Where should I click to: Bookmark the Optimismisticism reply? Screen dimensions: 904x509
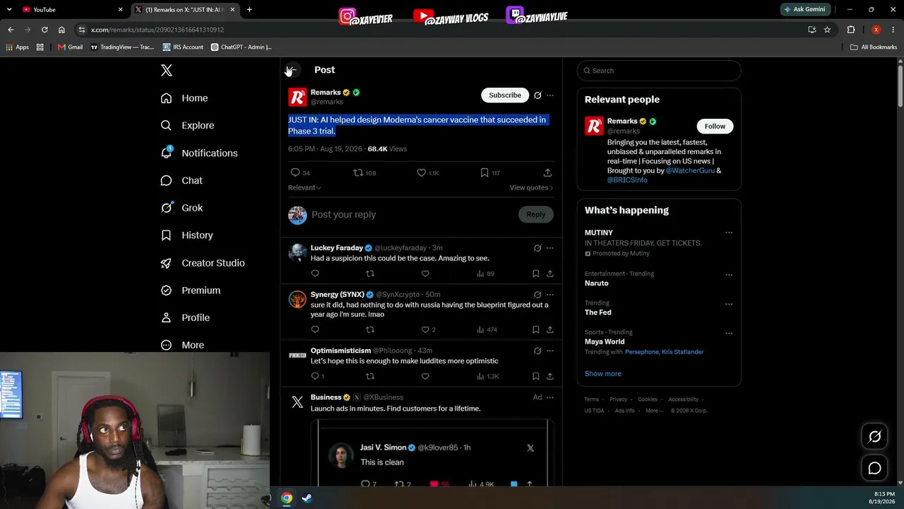[536, 376]
